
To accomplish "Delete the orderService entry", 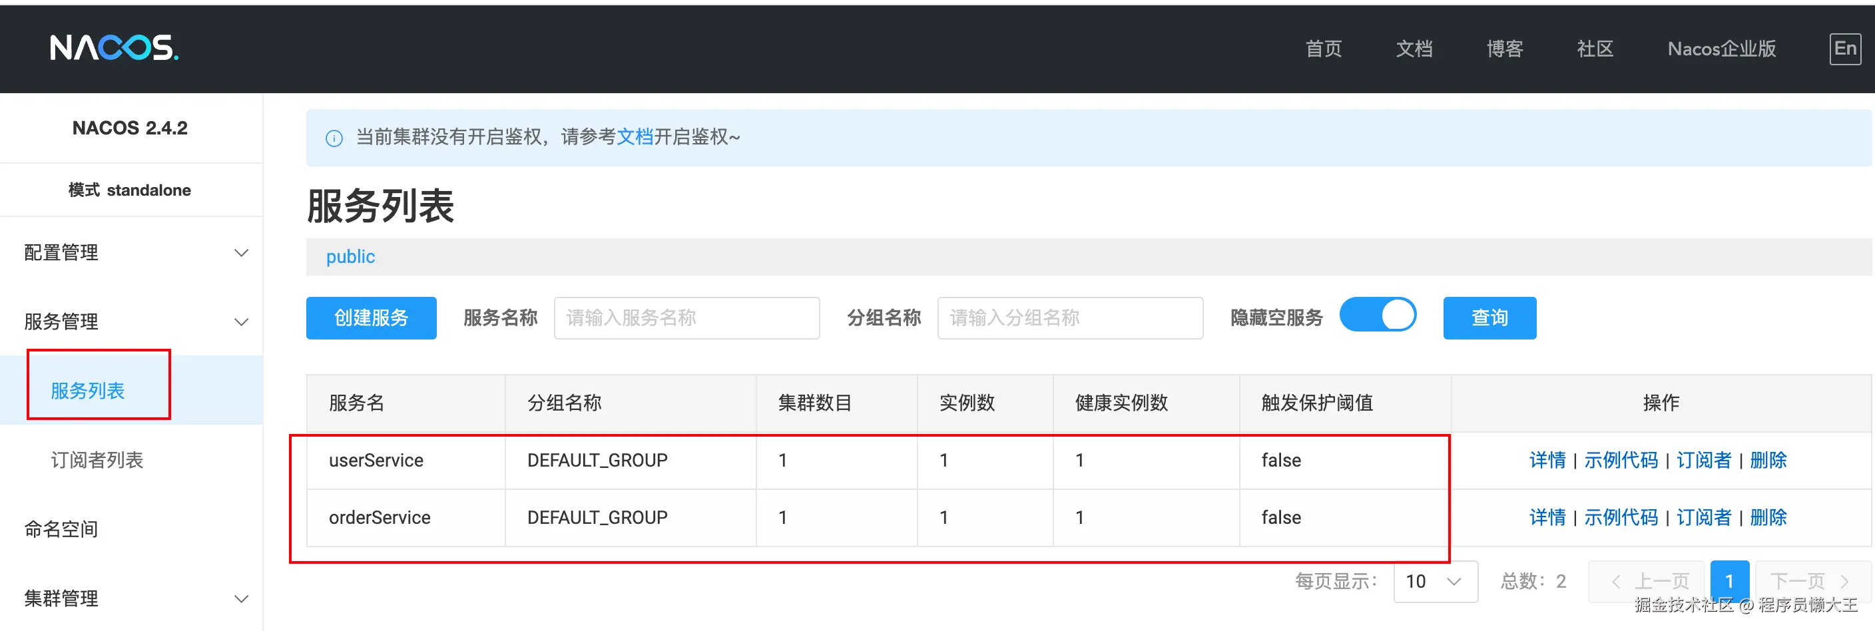I will coord(1768,517).
